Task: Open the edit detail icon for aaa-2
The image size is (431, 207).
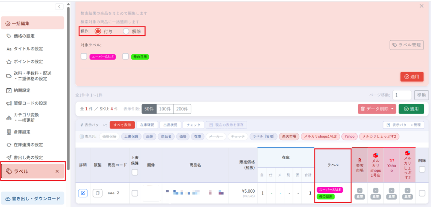Action: 83,193
